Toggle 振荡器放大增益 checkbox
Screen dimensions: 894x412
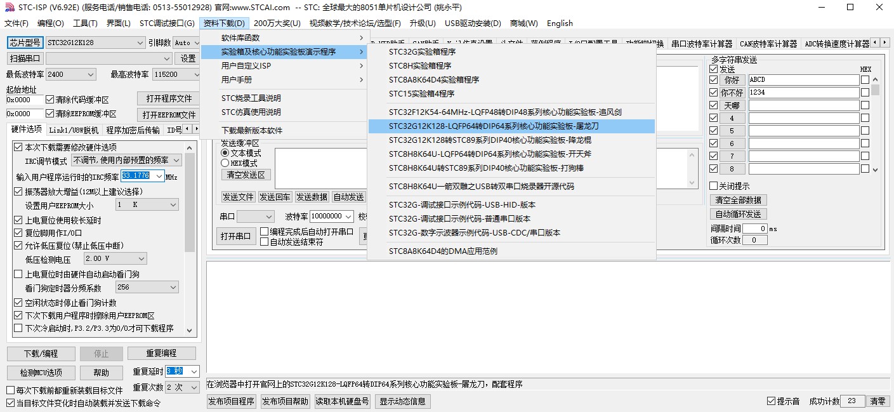pos(18,191)
